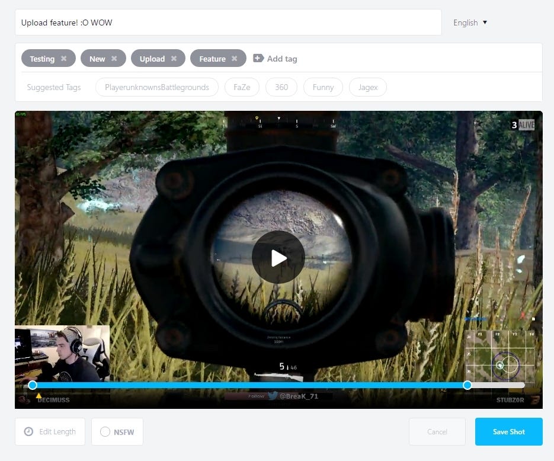Add suggested tag PlayerunknownsBattlegrounds

157,87
